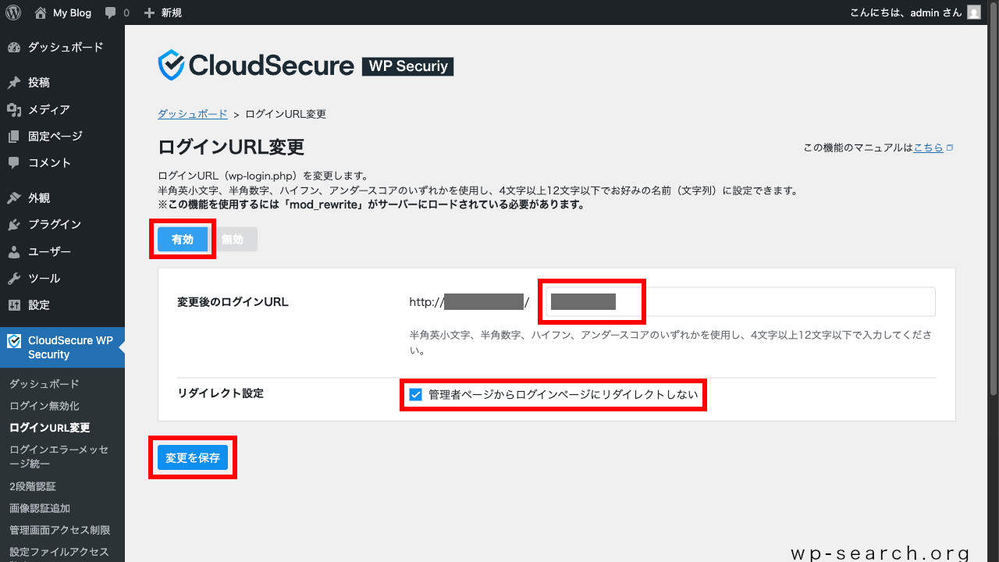
Task: Switch the feature to 無効
Action: [x=235, y=239]
